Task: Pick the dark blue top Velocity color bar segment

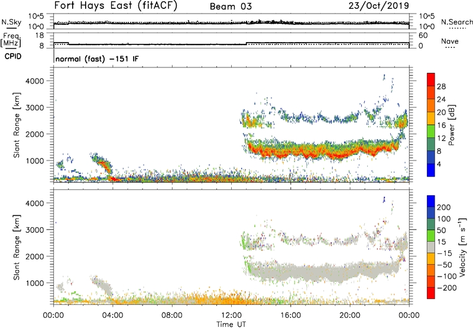Action: 431,201
